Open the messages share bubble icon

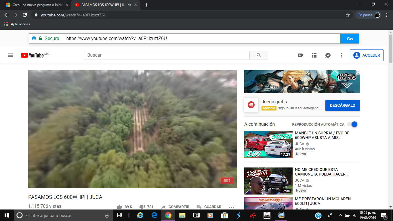pyautogui.click(x=328, y=55)
